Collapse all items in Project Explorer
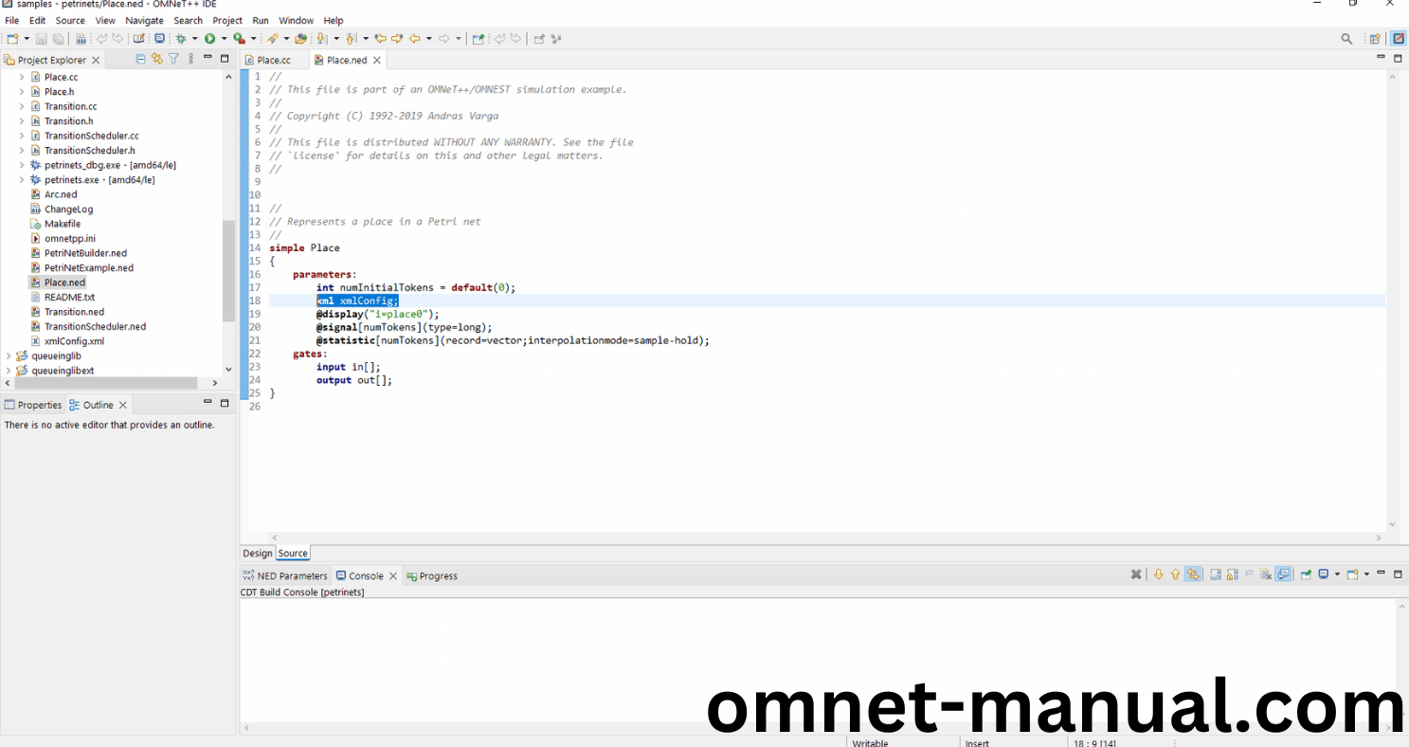Viewport: 1409px width, 747px height. tap(141, 59)
